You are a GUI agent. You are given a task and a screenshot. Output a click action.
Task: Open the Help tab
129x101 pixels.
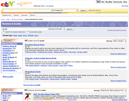click(125, 2)
